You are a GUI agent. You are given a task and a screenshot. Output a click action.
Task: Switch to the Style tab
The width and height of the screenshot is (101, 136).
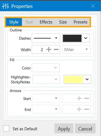[14, 22]
